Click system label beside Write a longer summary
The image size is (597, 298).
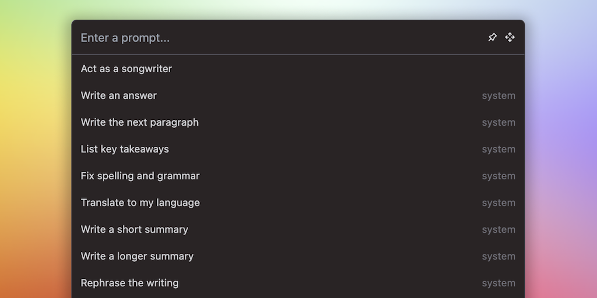point(498,257)
